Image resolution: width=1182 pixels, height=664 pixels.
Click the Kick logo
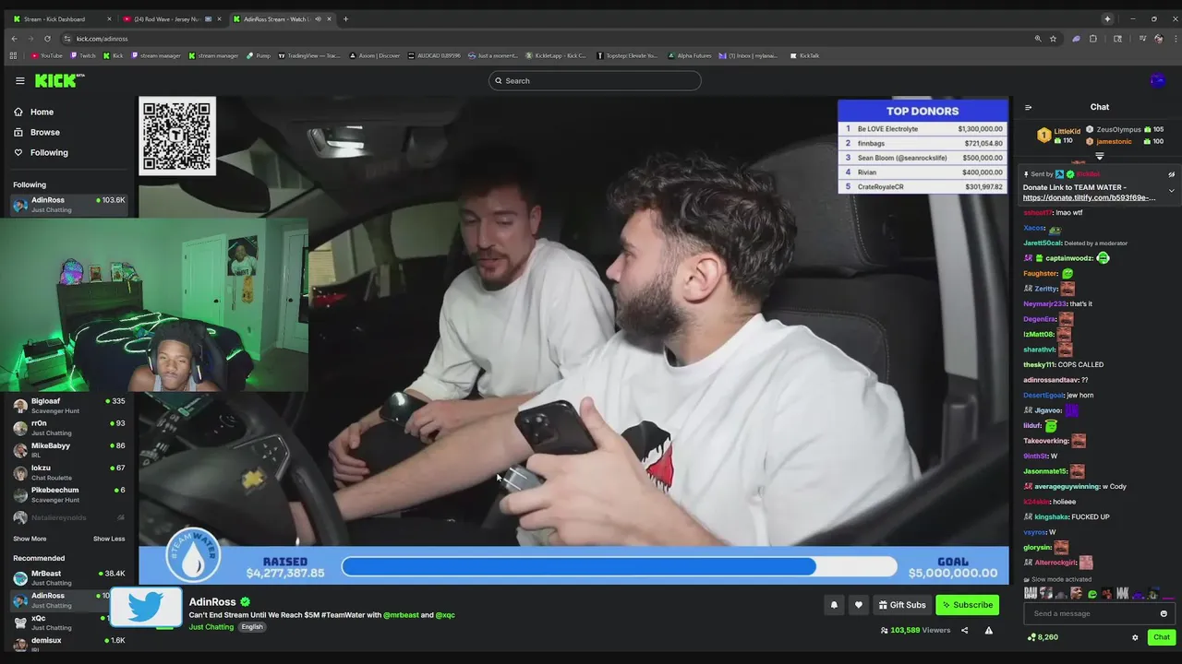pos(59,80)
